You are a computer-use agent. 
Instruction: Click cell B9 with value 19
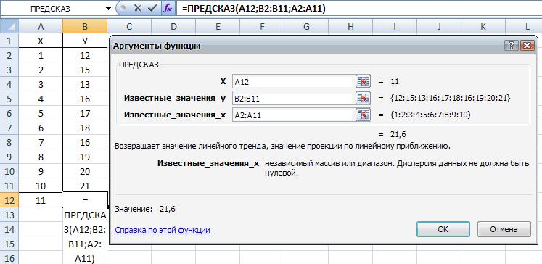point(85,157)
